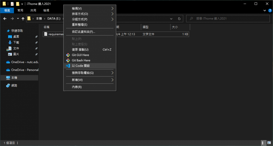Go up one folder level
The image size is (273, 146).
(23, 19)
